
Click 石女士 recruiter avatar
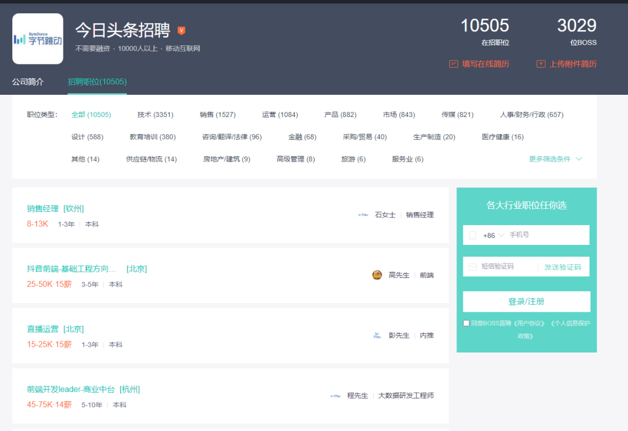click(363, 215)
